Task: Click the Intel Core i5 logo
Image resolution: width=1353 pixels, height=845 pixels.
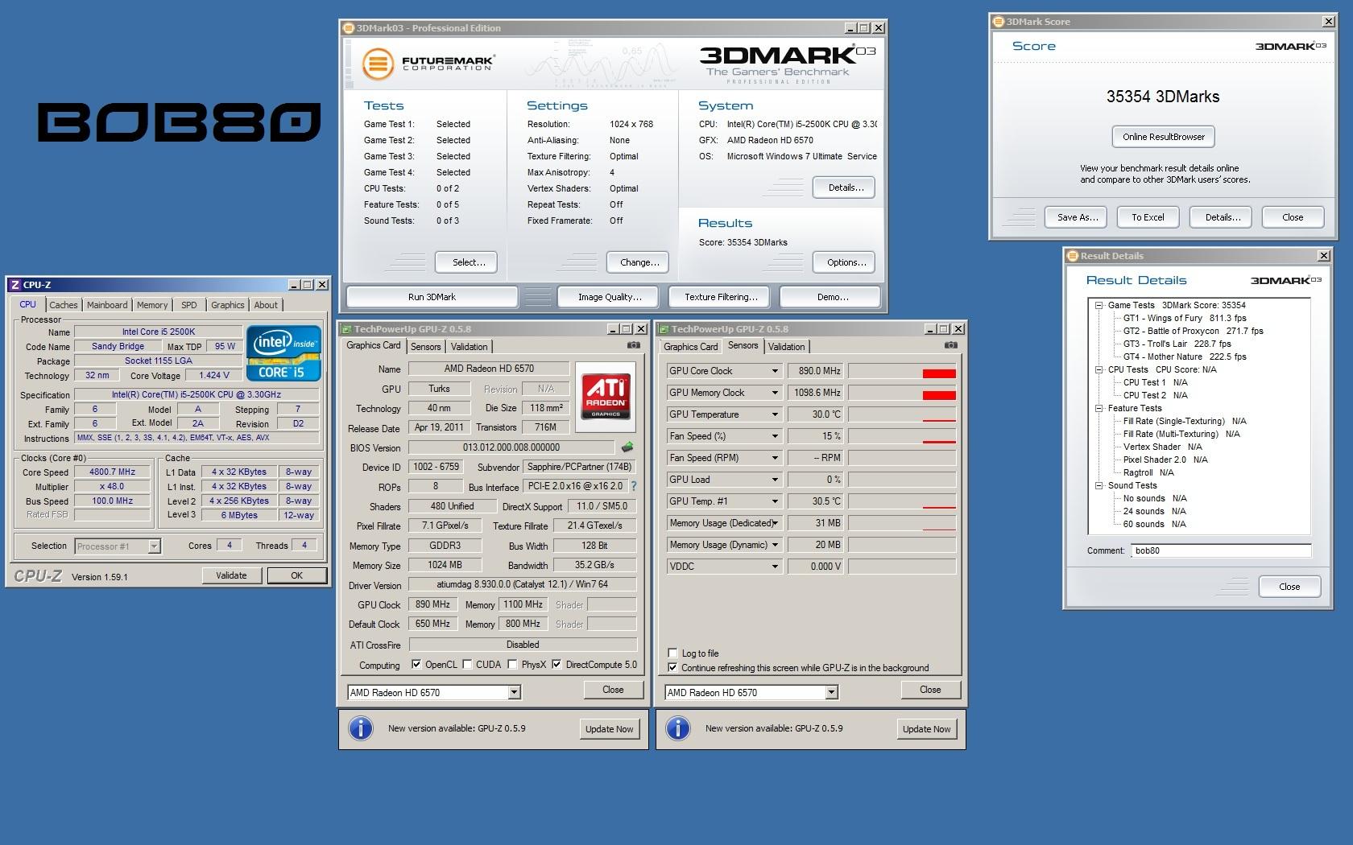Action: point(283,352)
